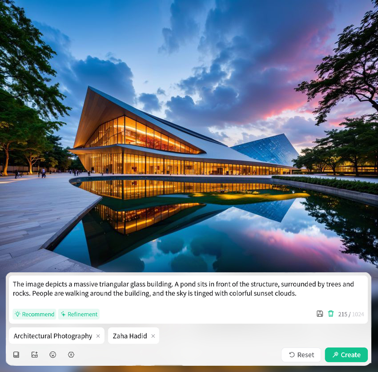The height and width of the screenshot is (372, 378).
Task: Click the sparkle icon in Refinement
Action: (63, 314)
